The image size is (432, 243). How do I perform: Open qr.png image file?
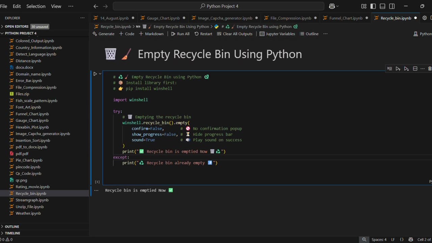click(x=21, y=180)
